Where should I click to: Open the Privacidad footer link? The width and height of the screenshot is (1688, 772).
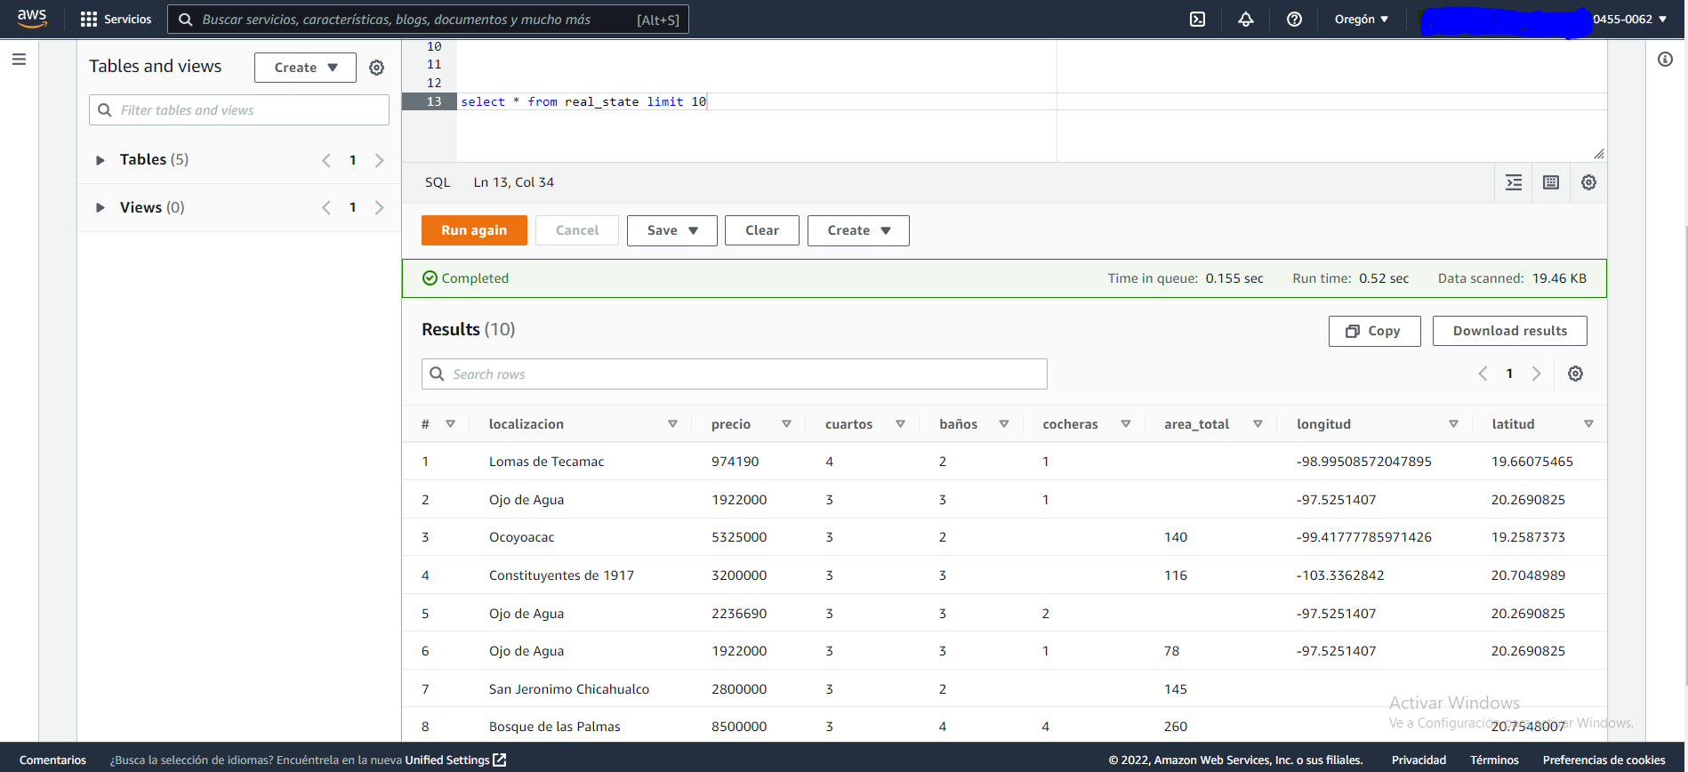1419,760
